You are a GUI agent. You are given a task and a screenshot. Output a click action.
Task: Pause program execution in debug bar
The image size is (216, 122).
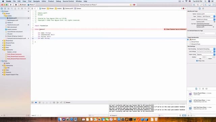(x=40, y=102)
